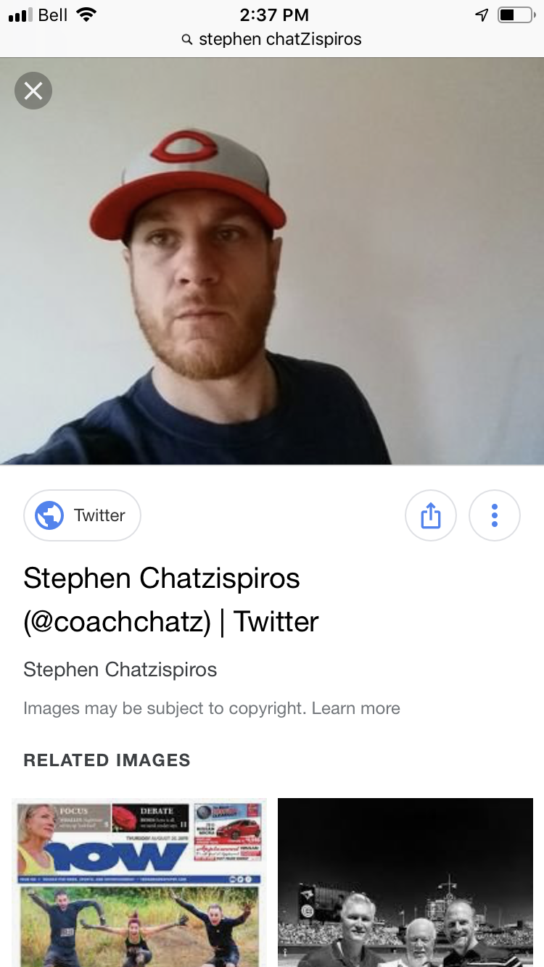Open the NOW newspaper related image
This screenshot has height=967, width=544.
coord(139,882)
